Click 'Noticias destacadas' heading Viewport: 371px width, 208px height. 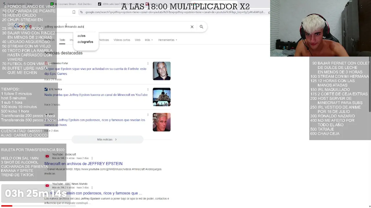(63, 53)
